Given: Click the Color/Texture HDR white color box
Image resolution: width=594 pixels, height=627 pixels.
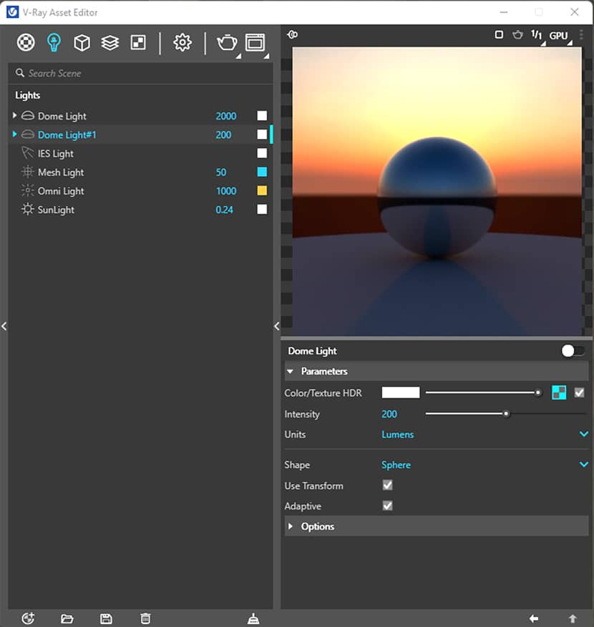Looking at the screenshot, I should [x=401, y=392].
